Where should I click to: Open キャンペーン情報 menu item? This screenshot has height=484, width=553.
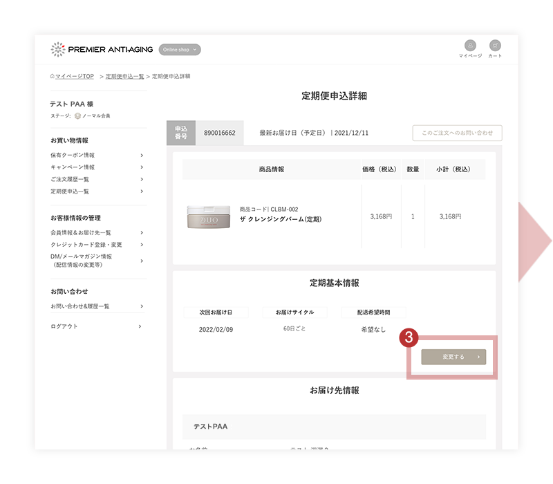pos(73,167)
